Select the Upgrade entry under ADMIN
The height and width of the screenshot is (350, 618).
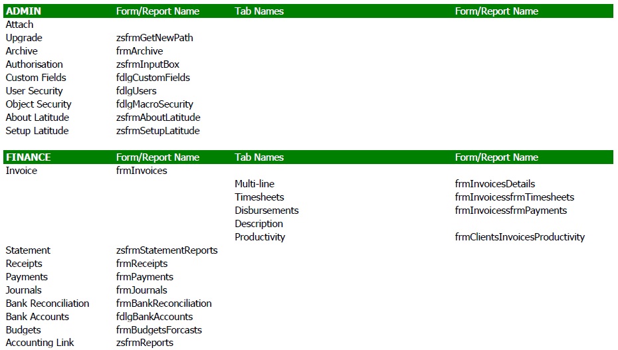24,38
